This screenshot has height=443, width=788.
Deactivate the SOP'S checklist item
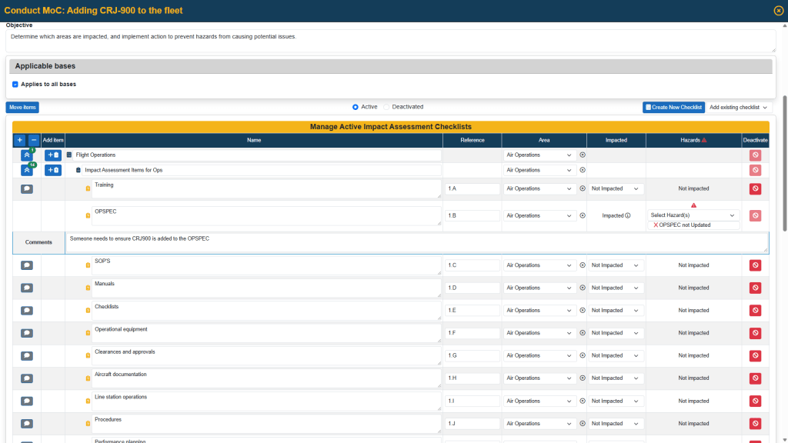755,265
